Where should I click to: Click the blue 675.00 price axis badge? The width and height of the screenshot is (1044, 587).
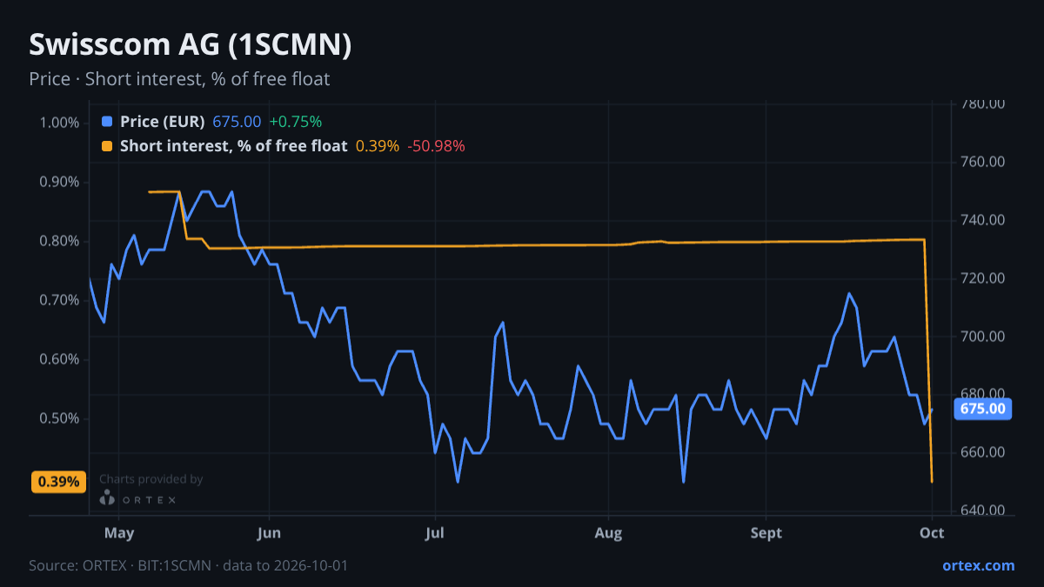[x=983, y=409]
